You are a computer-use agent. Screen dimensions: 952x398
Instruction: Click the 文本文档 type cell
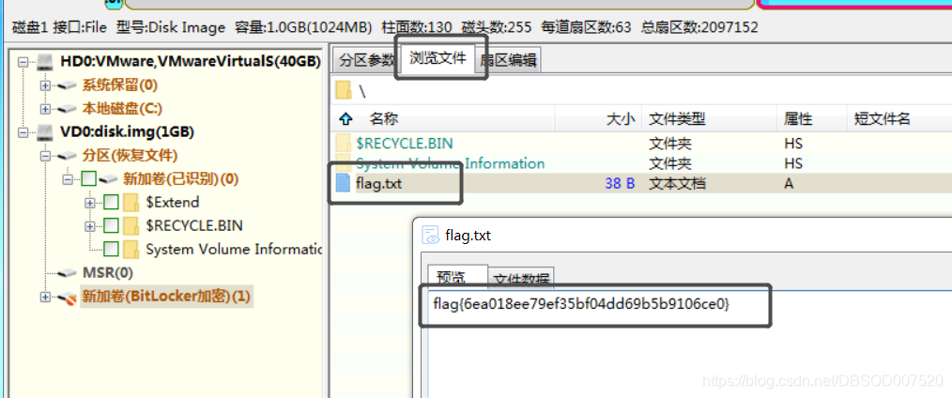pos(677,183)
